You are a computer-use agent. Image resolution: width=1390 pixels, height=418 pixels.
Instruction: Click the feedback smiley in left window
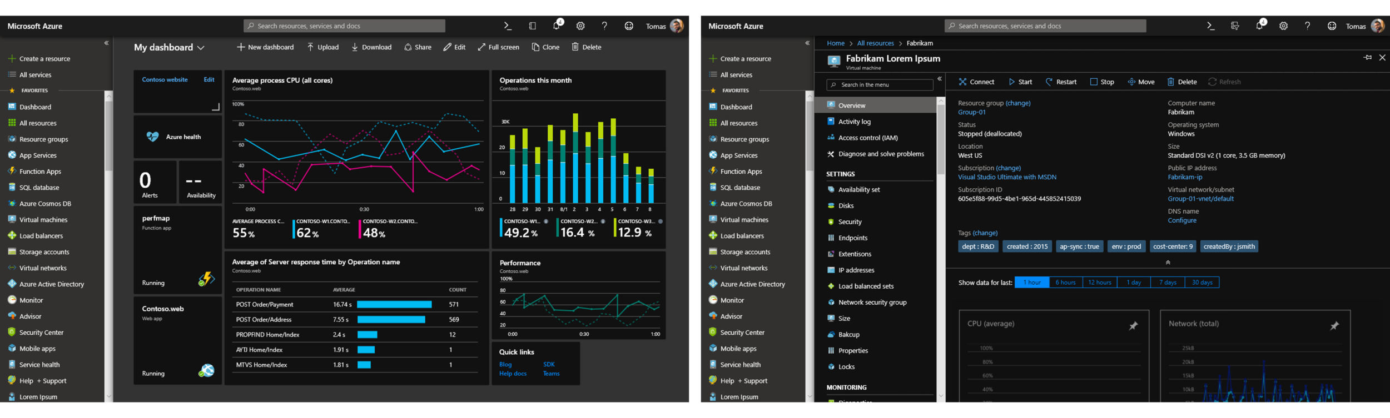[629, 26]
